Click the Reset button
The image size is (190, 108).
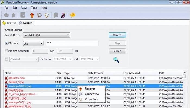click(x=118, y=51)
